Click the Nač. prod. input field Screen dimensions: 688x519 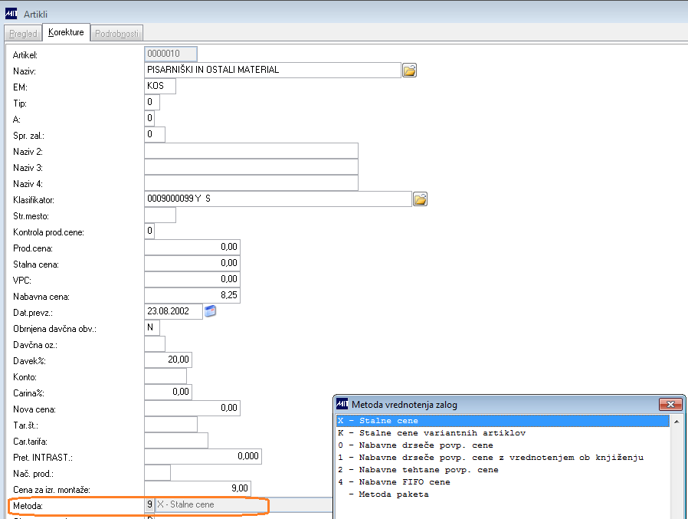[x=158, y=472]
